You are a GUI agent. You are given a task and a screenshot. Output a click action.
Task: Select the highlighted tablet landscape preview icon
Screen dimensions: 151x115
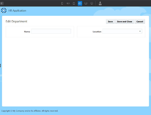(x=80, y=4)
